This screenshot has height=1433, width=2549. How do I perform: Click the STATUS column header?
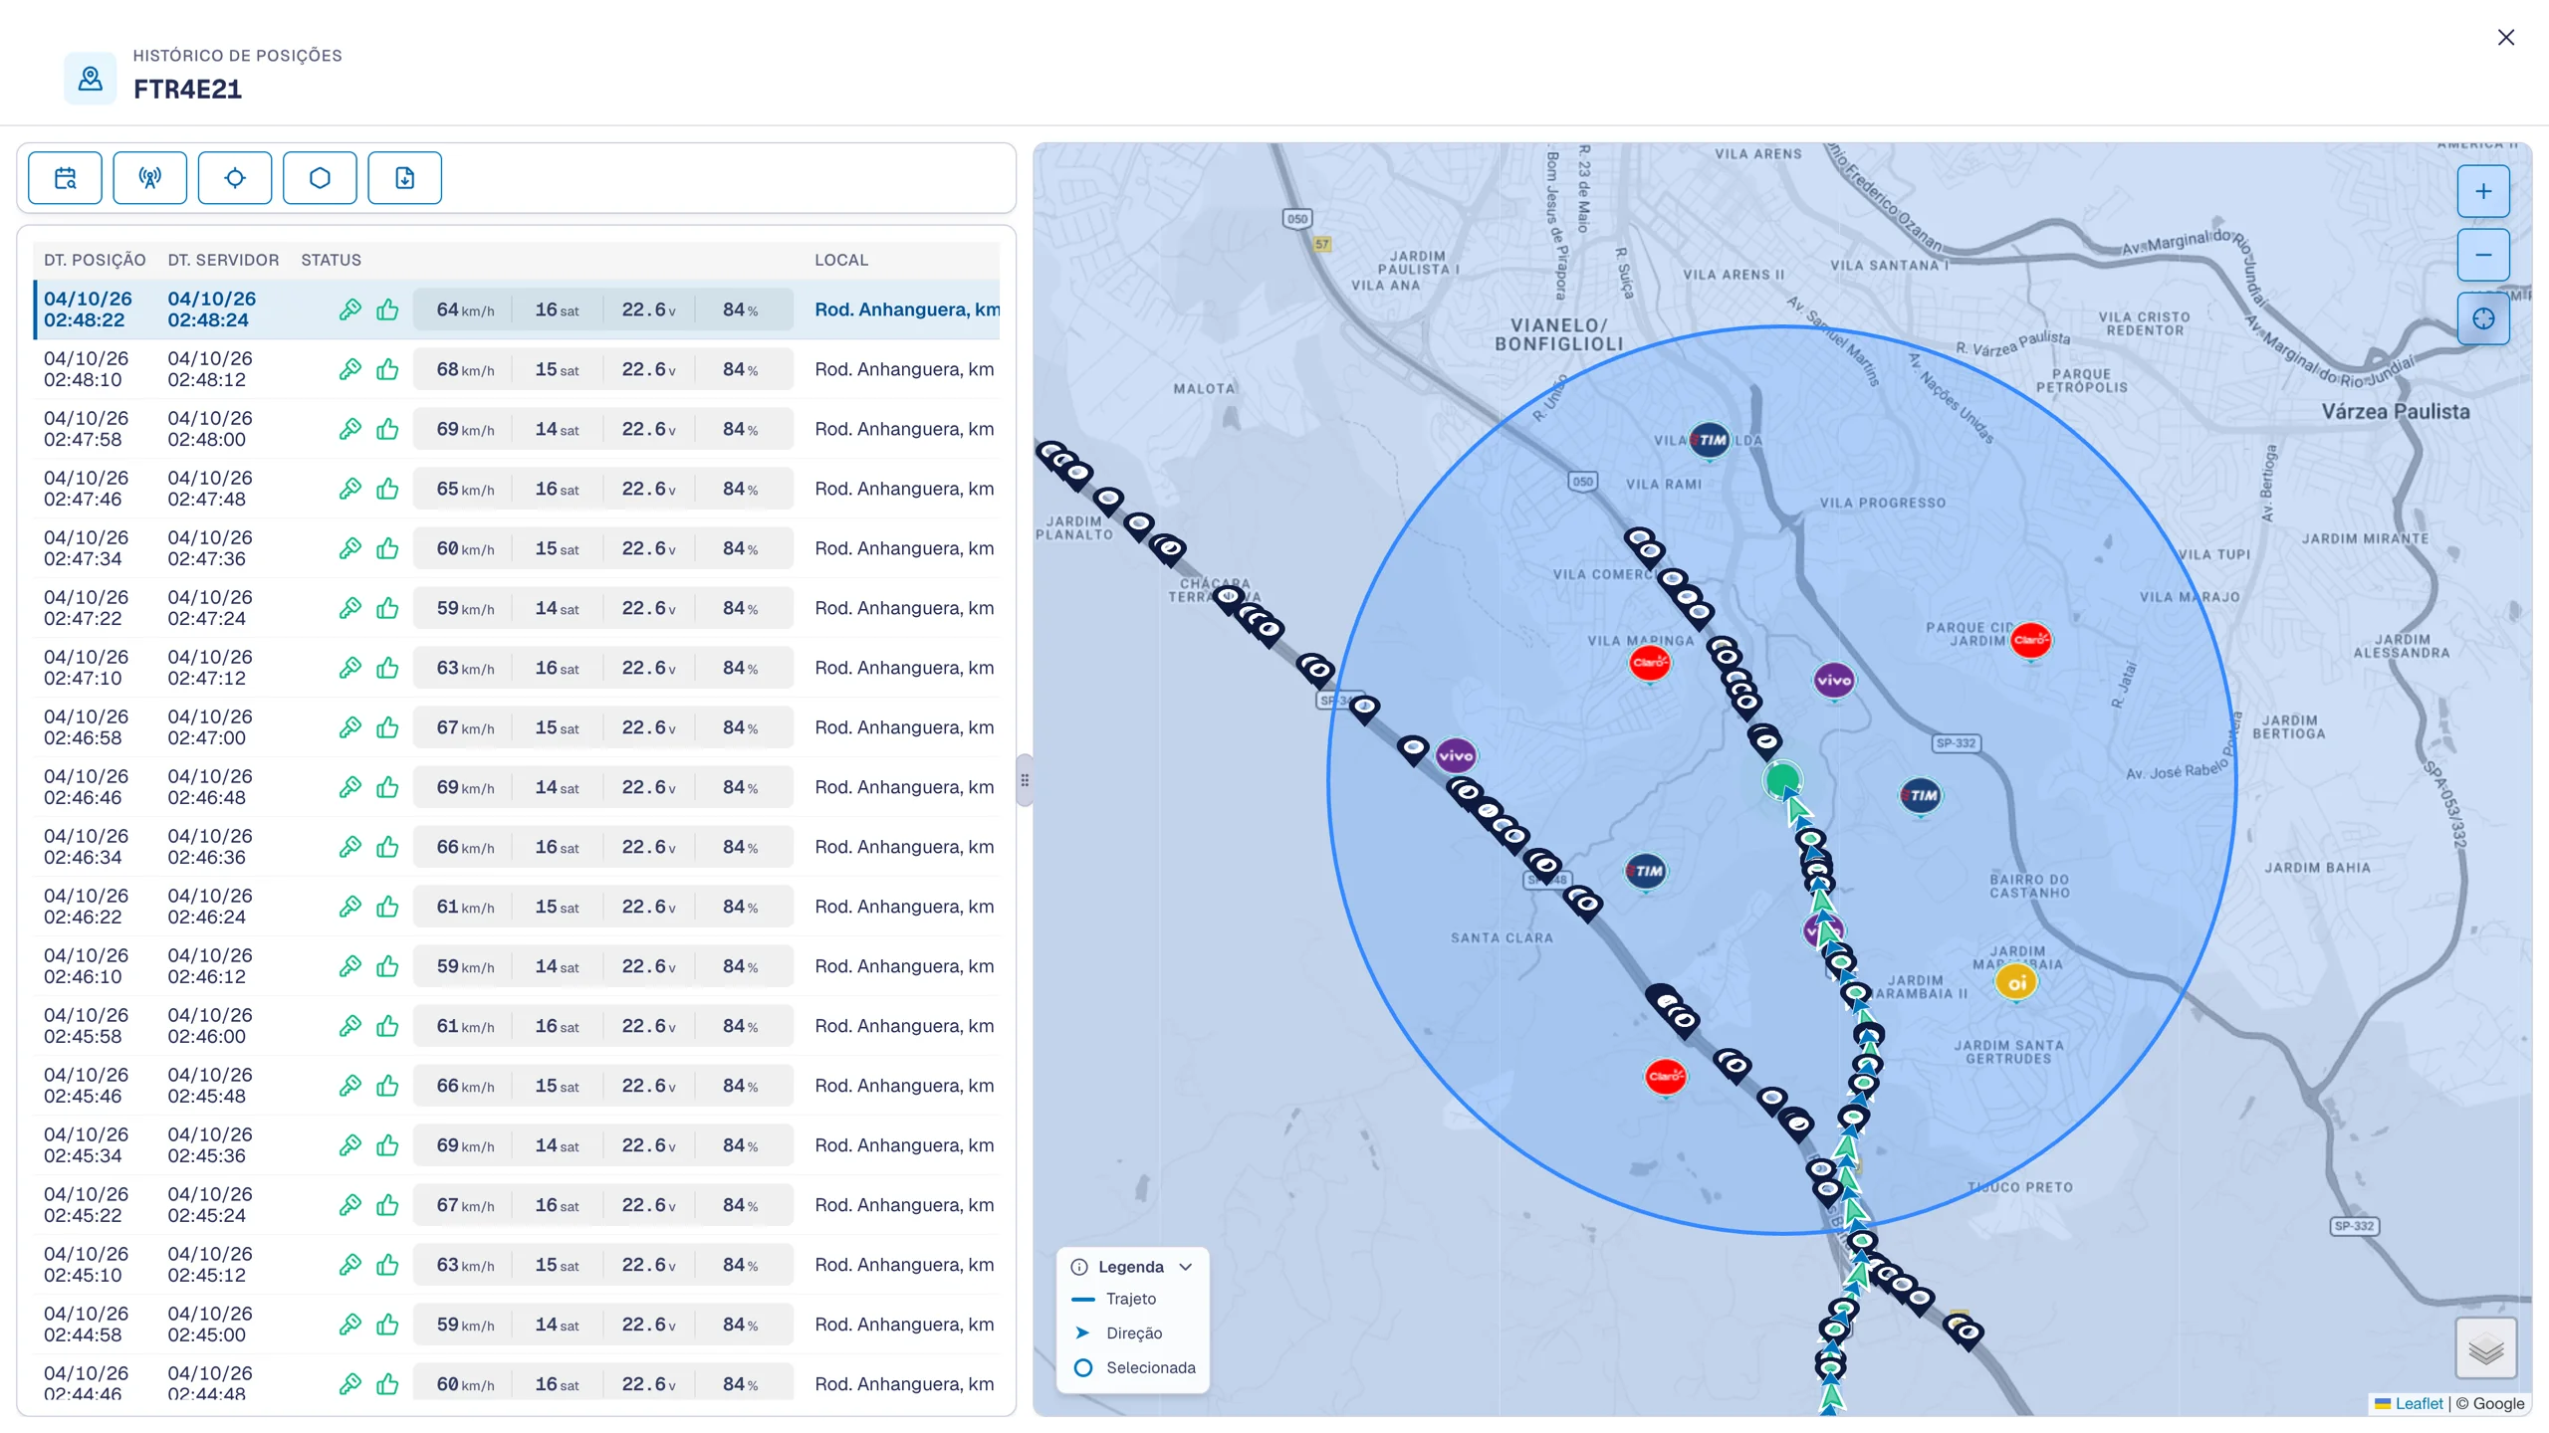[332, 260]
